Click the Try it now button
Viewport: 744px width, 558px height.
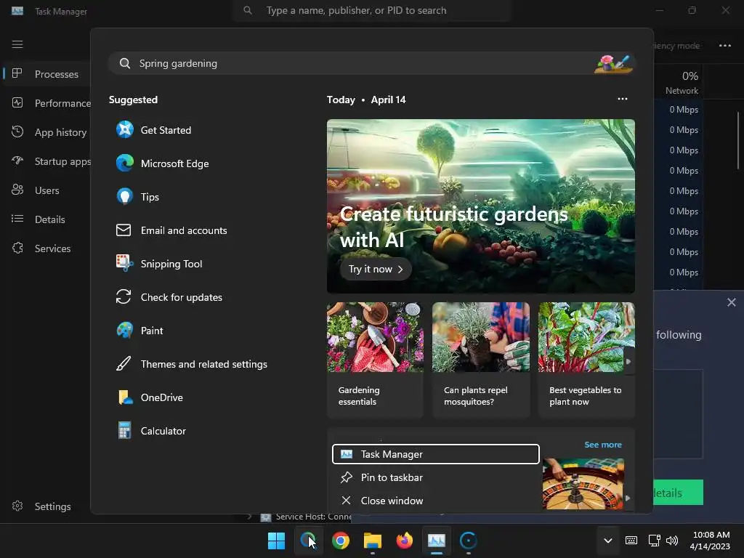coord(376,269)
